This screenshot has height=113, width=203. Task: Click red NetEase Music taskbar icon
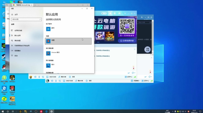click(41, 111)
